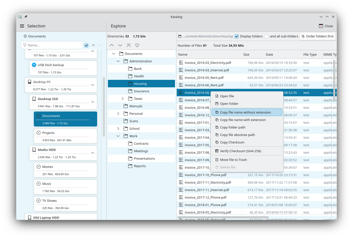
Task: Click the Katalog app icon in title bar
Action: [20, 17]
